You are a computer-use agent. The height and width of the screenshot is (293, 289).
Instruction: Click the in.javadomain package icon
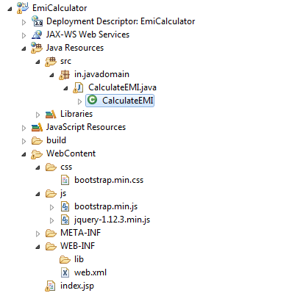tap(65, 74)
